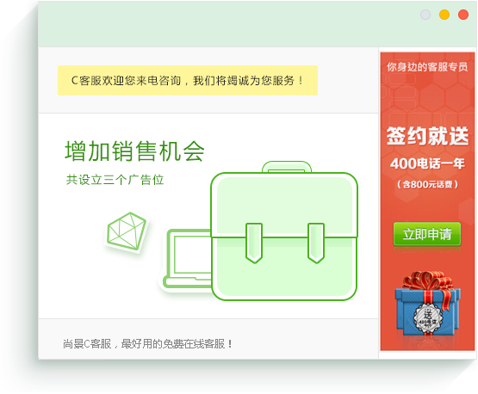Click the blue gift box image
This screenshot has height=394, width=478.
coord(427,310)
